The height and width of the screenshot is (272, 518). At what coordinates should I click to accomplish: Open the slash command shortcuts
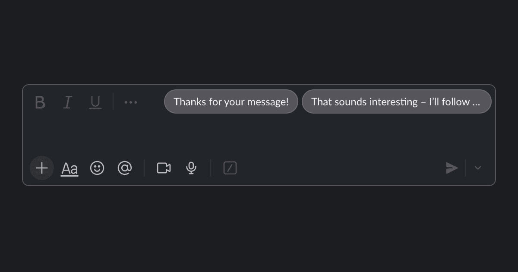pyautogui.click(x=230, y=168)
